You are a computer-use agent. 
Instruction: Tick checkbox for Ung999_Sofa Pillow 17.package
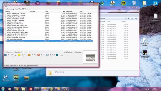point(6,20)
